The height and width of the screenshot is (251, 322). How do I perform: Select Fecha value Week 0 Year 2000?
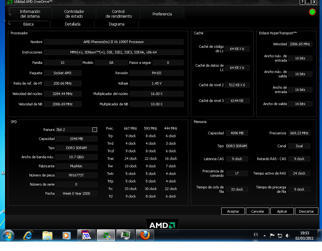[x=76, y=193]
